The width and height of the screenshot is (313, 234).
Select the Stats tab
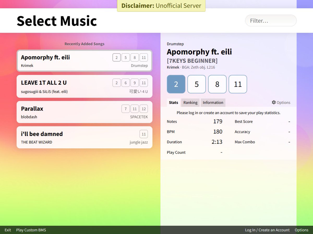(x=173, y=102)
